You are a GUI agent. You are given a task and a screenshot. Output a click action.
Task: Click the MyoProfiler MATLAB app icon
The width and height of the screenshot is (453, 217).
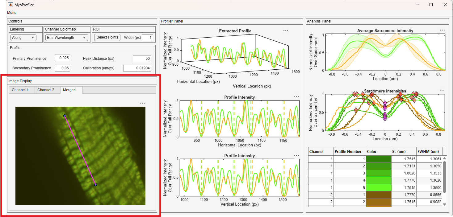[10, 5]
